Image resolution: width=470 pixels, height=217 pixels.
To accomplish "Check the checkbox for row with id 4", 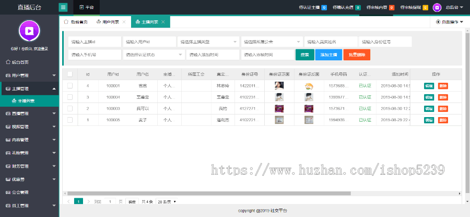I will pos(70,85).
